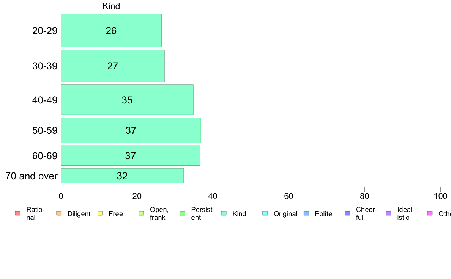This screenshot has height=279, width=451.
Task: Click the Kind legend swatch
Action: pos(224,213)
